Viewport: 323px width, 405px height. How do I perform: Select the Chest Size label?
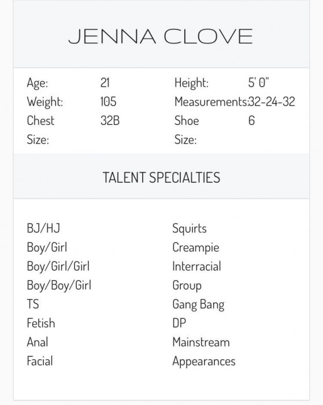(x=41, y=130)
